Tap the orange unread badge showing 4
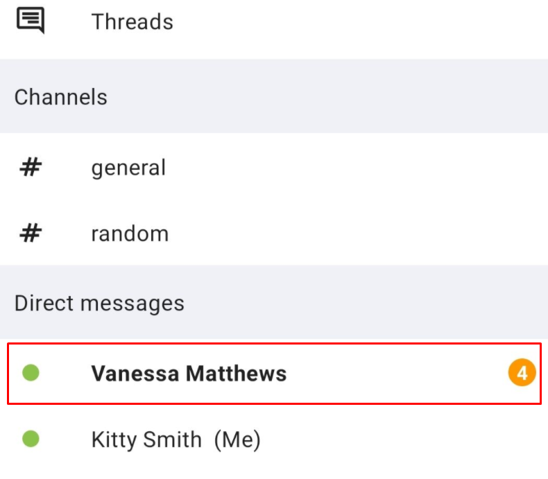 522,372
